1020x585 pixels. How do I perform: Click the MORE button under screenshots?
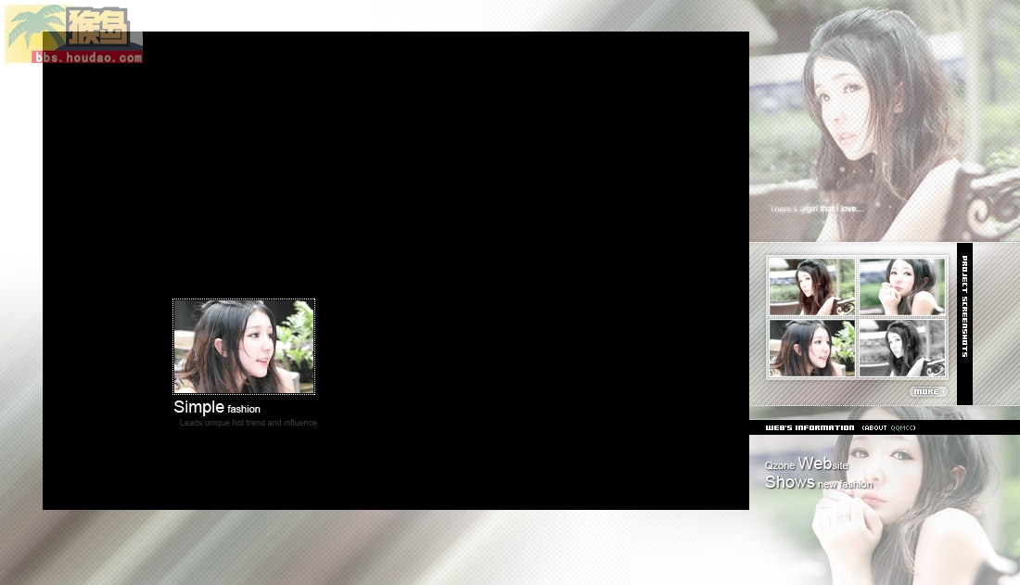928,392
